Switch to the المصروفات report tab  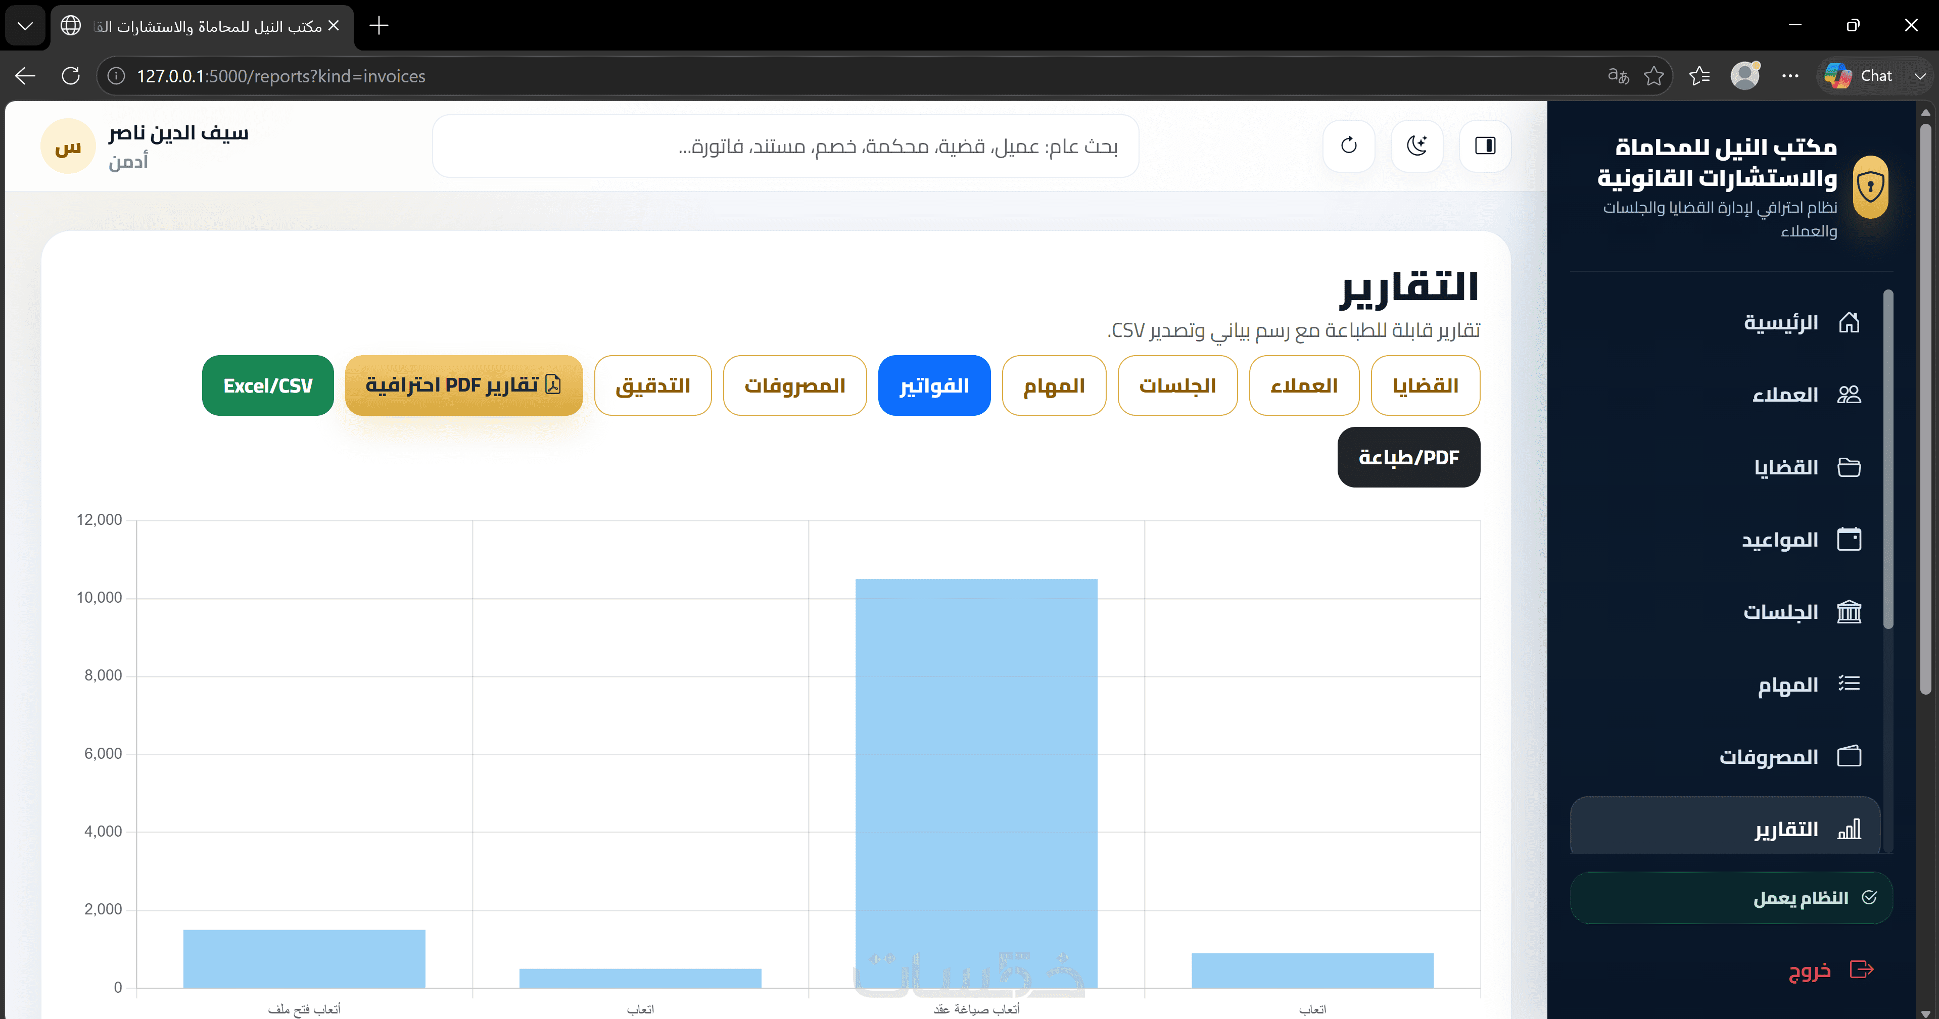tap(795, 385)
